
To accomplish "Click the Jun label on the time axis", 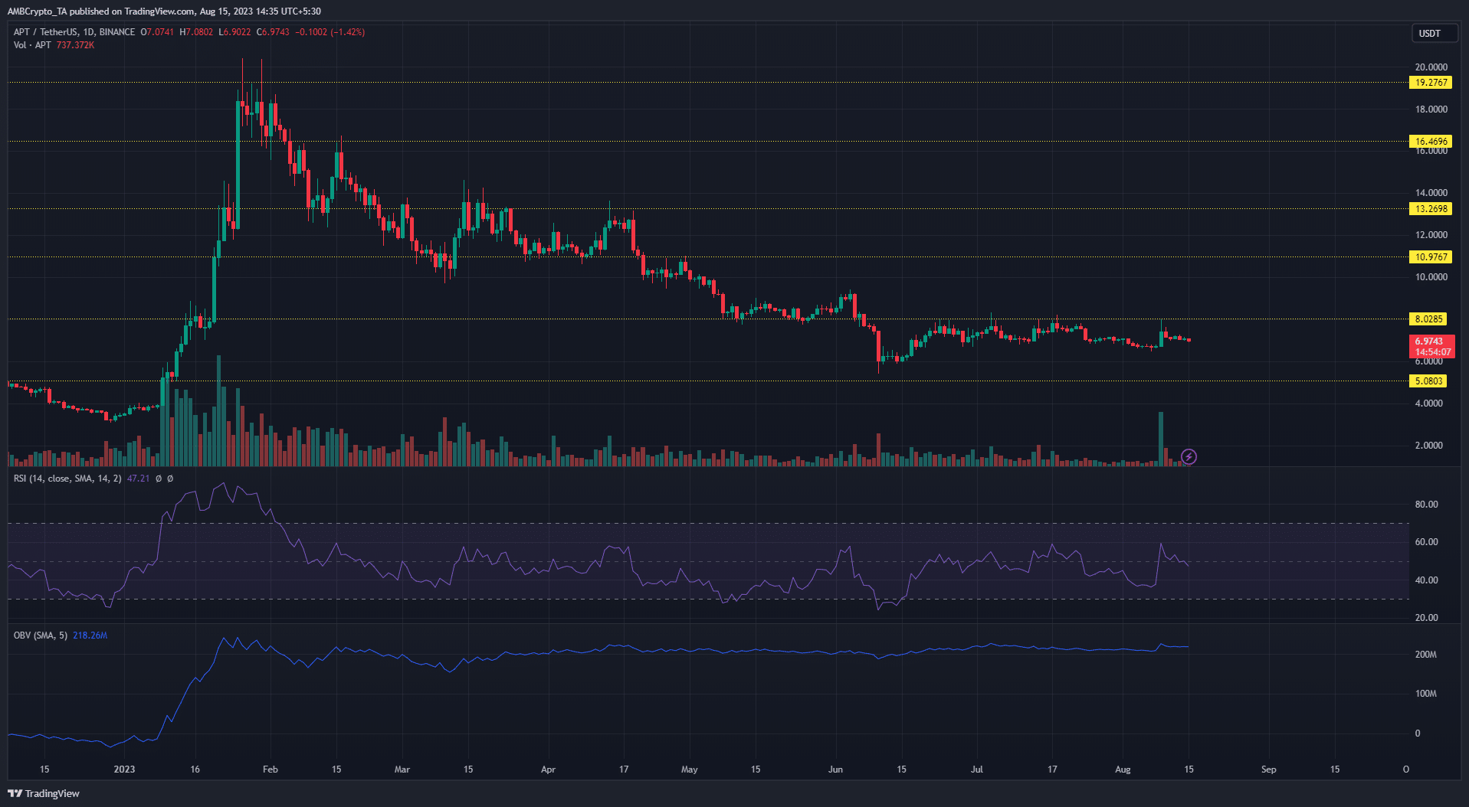I will pos(835,769).
